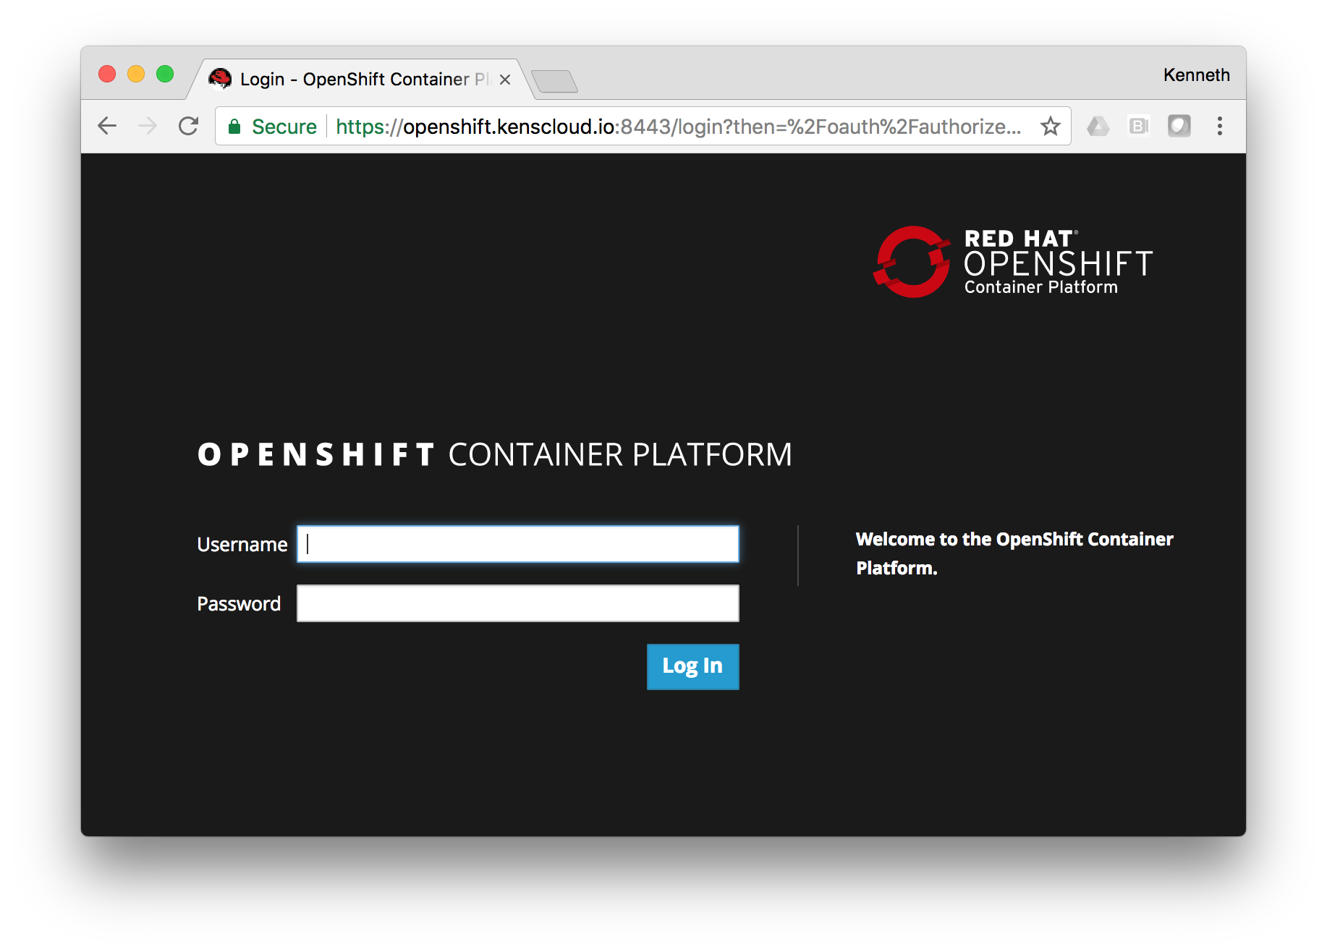
Task: Click the Username label
Action: pyautogui.click(x=242, y=545)
